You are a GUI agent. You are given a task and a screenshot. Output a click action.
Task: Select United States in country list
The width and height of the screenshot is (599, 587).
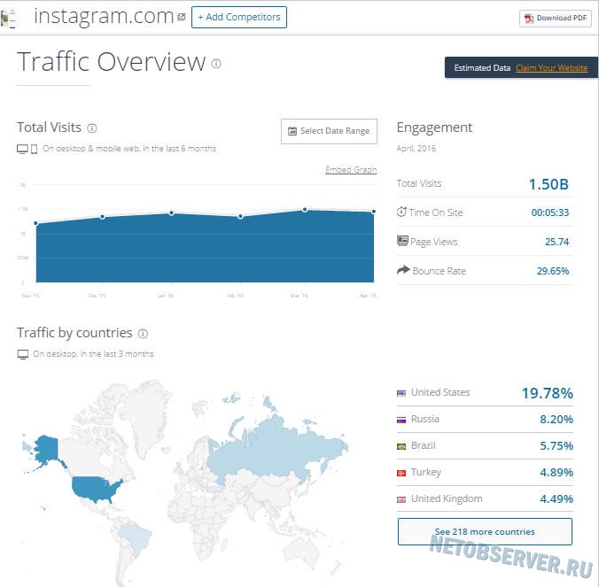click(440, 392)
